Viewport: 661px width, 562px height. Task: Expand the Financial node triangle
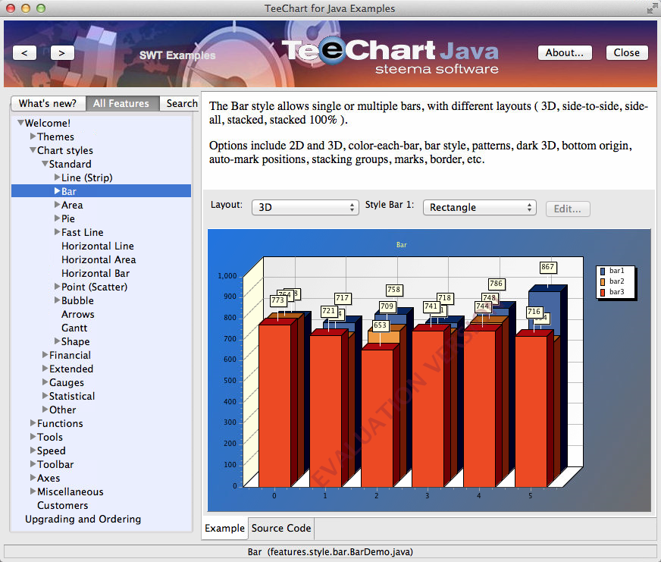45,355
